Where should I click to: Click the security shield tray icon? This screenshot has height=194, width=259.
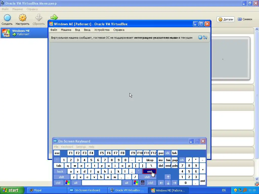click(x=236, y=190)
